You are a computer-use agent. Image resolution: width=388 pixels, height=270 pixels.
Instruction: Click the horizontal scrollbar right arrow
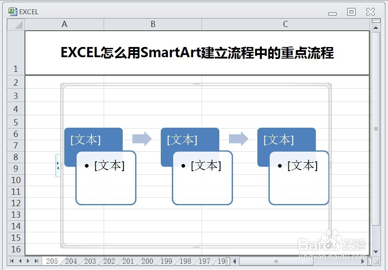point(363,261)
